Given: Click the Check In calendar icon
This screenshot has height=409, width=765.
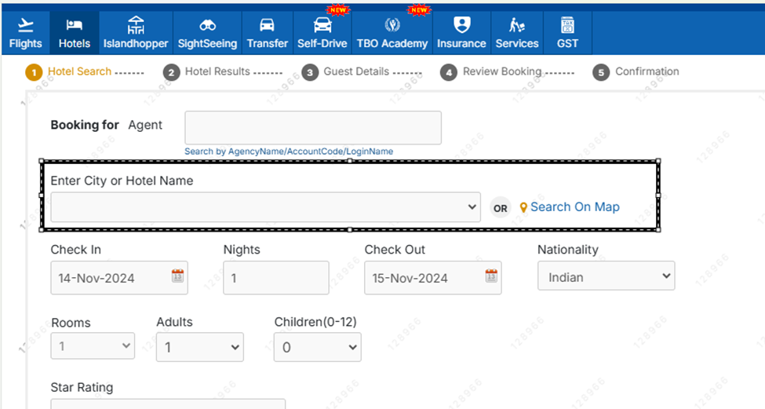Looking at the screenshot, I should (177, 276).
